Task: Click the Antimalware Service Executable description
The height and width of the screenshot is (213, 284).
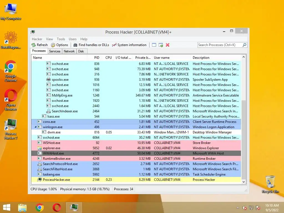Action: (216, 95)
